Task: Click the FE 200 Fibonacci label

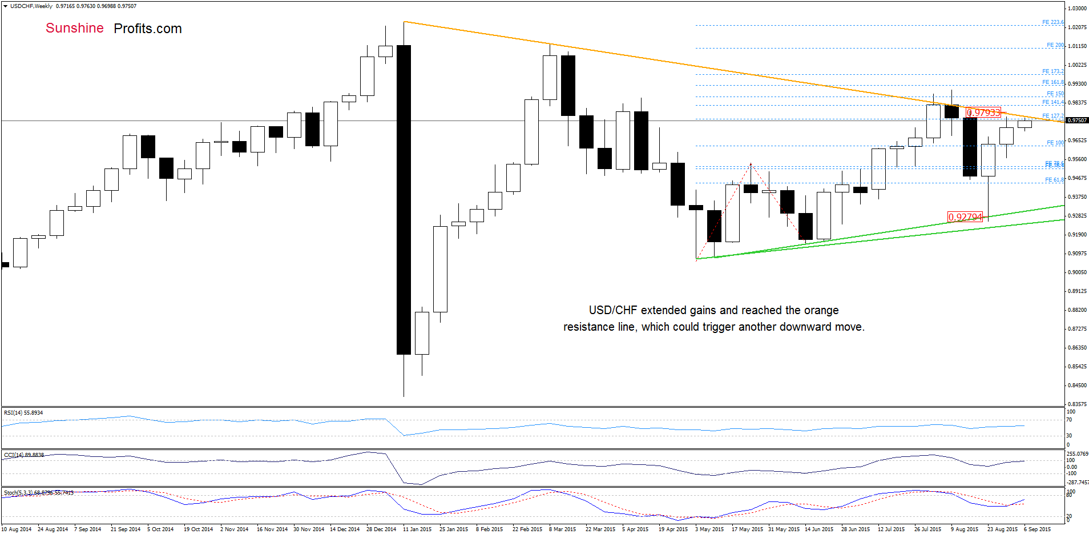Action: coord(1055,45)
